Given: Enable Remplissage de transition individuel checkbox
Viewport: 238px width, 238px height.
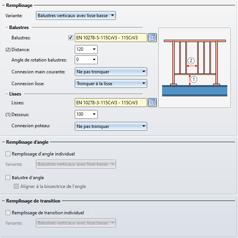Looking at the screenshot, I should (8, 213).
